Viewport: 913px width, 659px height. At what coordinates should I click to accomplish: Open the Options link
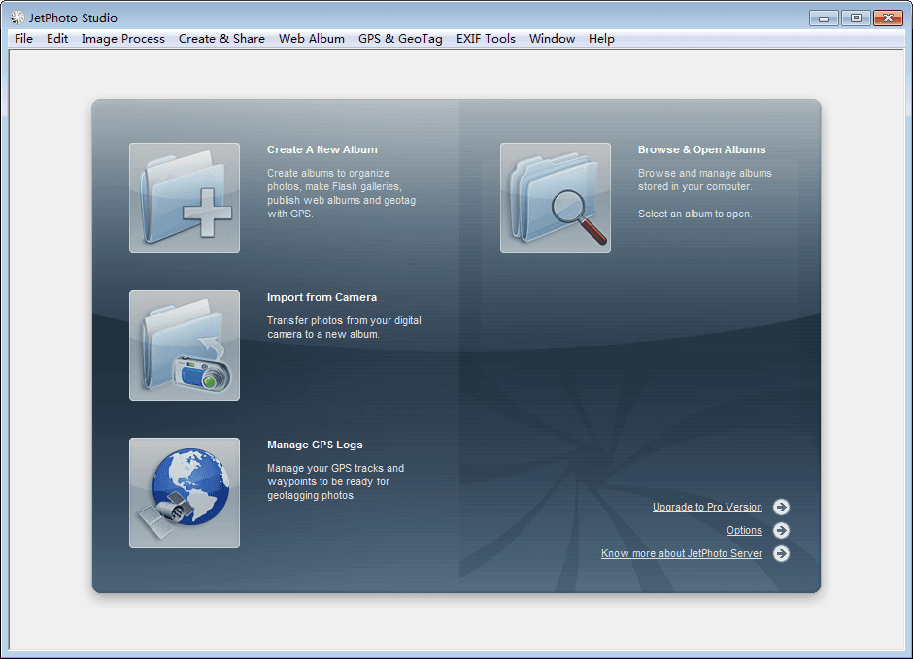744,531
